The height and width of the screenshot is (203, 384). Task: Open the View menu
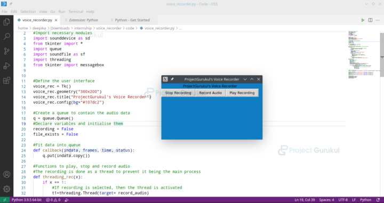point(43,12)
